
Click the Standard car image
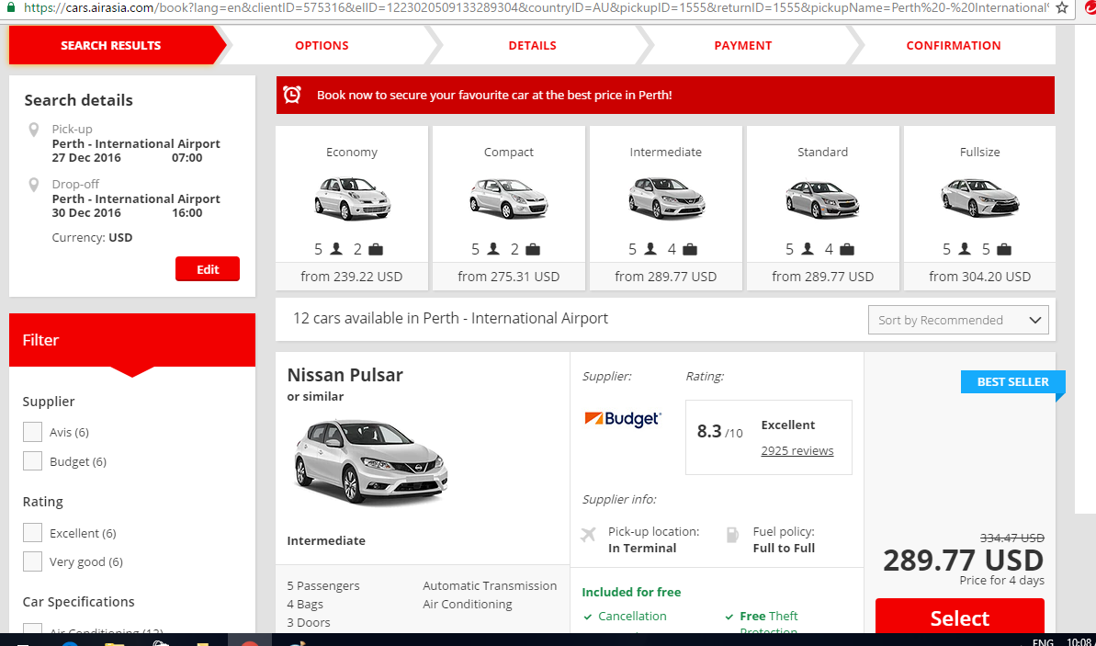tap(823, 200)
